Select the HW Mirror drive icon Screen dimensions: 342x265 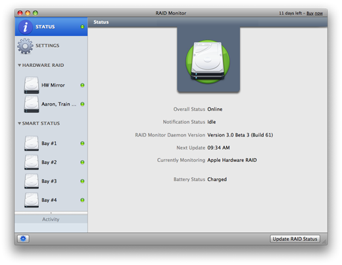(x=32, y=85)
